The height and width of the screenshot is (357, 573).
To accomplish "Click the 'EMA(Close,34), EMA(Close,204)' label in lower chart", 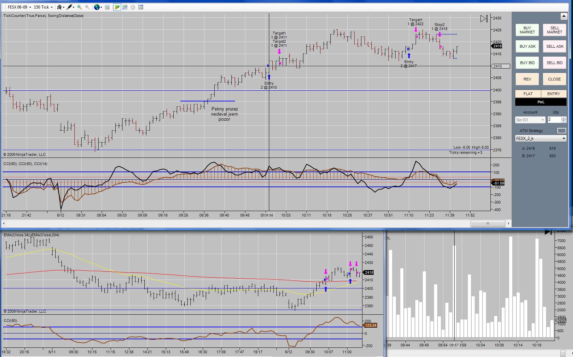I will coord(31,235).
